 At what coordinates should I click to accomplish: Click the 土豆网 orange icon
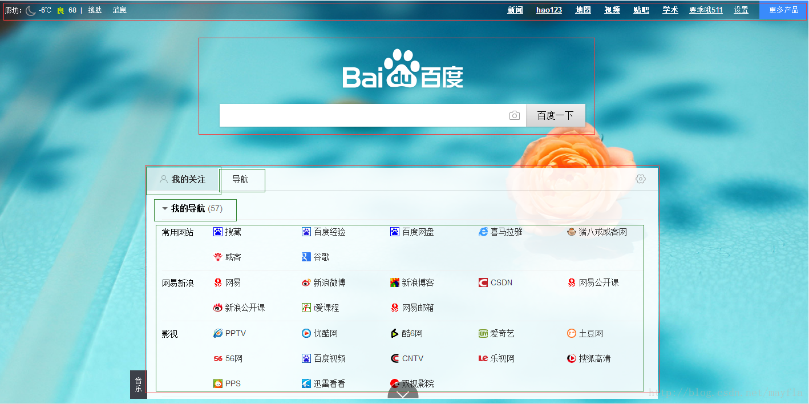pos(572,333)
